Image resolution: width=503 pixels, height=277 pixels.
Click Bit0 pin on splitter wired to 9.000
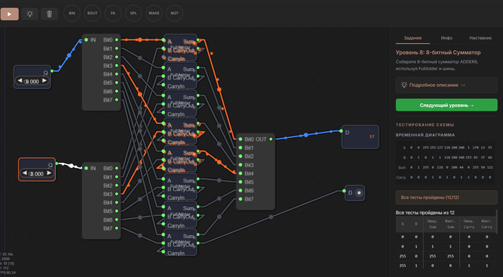point(116,39)
